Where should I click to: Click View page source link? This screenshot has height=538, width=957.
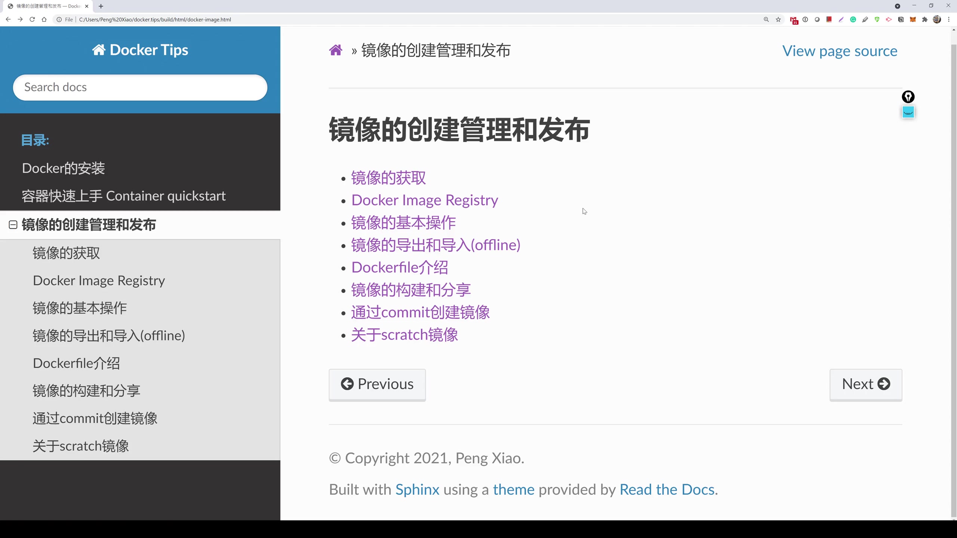click(x=840, y=51)
